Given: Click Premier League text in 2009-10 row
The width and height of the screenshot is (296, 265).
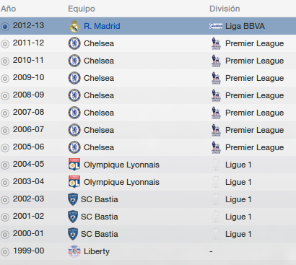Looking at the screenshot, I should coord(254,78).
